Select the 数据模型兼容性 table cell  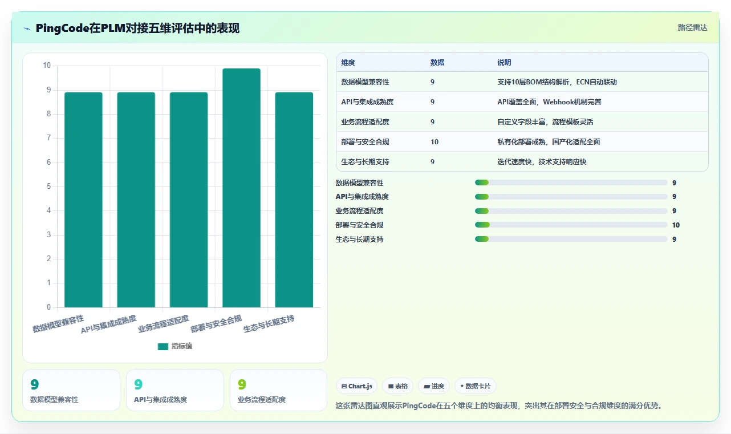(x=365, y=82)
